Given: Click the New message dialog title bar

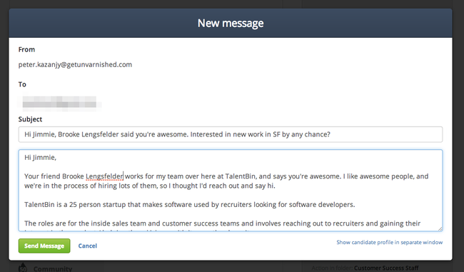Looking at the screenshot, I should click(231, 23).
